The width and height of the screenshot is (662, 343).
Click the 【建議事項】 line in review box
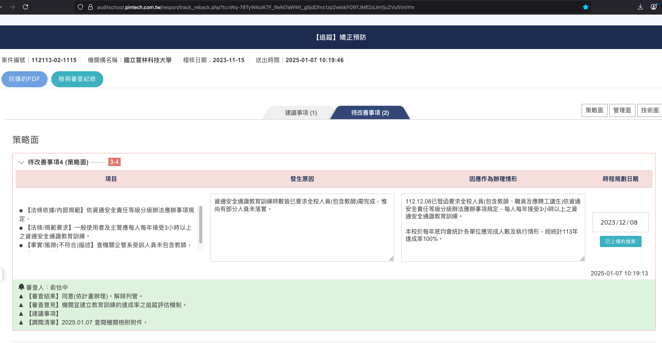tap(39, 314)
